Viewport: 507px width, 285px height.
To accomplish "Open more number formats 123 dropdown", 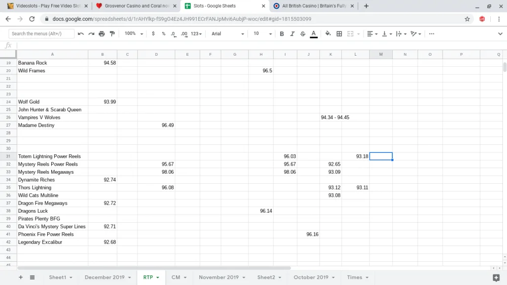I will [x=196, y=33].
